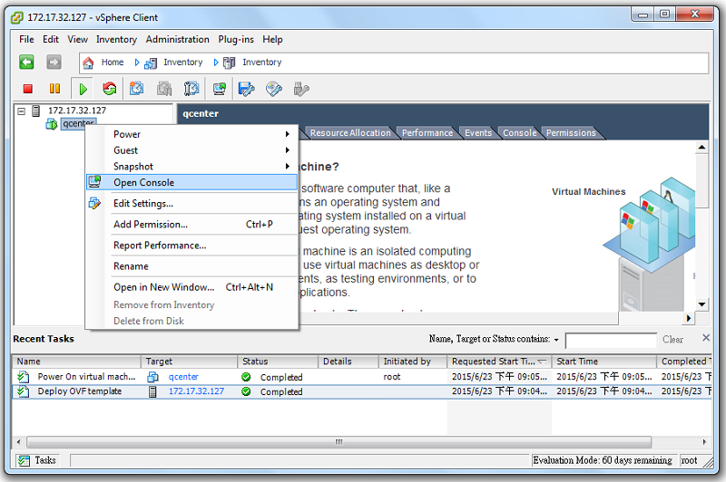Choose Report Performance from context menu

point(191,246)
